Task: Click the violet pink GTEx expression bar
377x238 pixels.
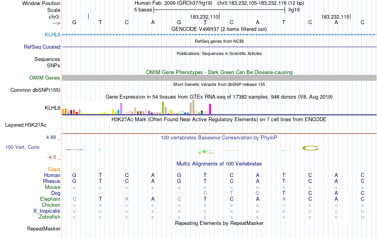Action: (x=121, y=109)
